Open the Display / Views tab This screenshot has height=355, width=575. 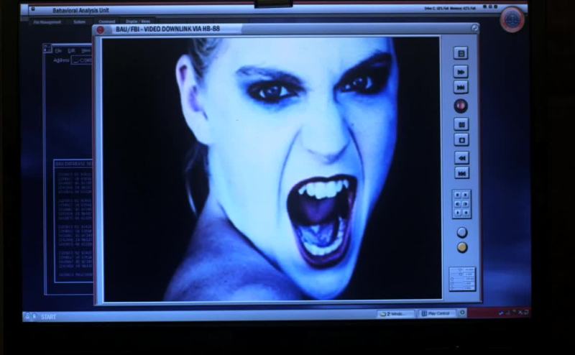point(138,22)
